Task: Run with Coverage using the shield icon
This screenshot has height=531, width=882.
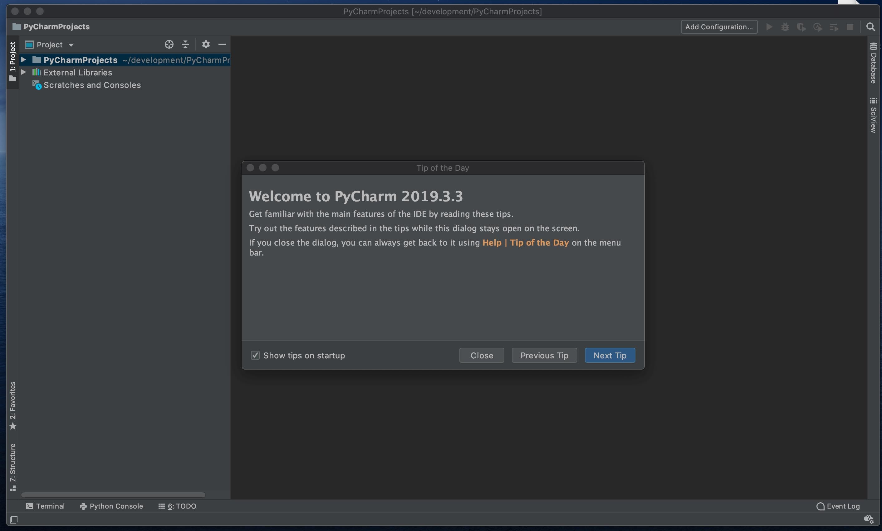Action: [x=801, y=27]
